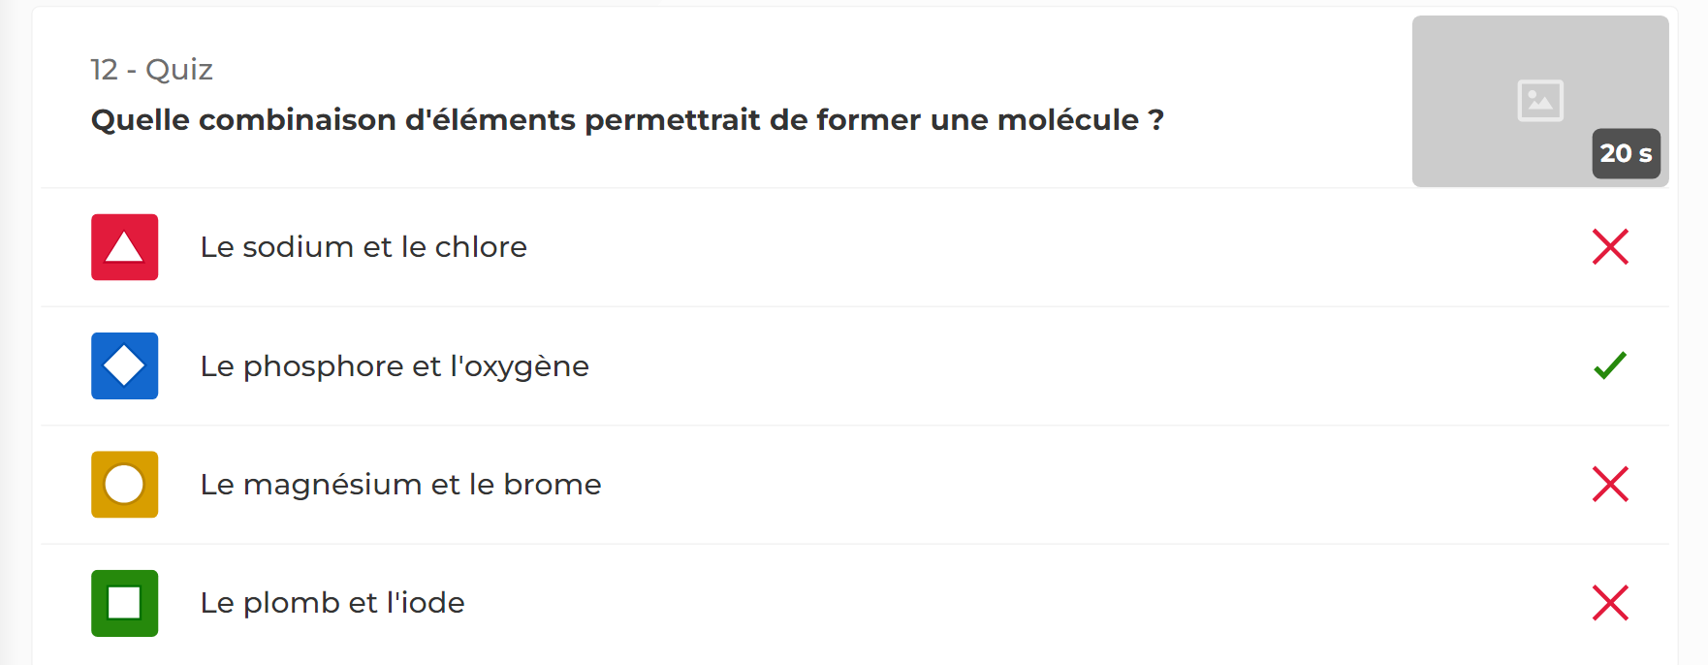Select answer text 'Le plomb et l'iode'

(x=332, y=603)
